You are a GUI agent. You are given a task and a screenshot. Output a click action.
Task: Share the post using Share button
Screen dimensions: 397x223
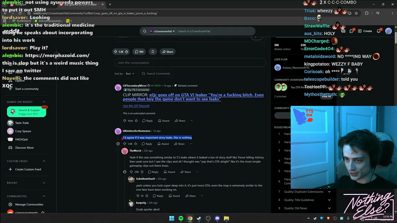(x=167, y=52)
